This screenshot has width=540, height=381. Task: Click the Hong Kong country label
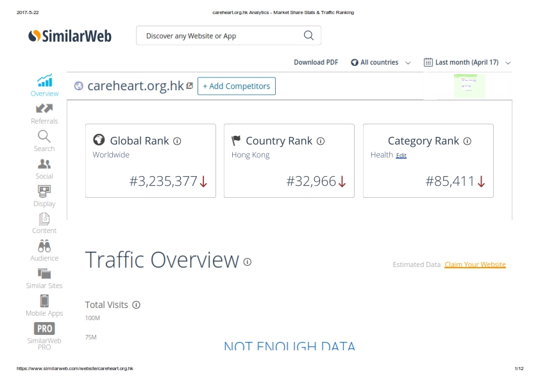point(250,155)
